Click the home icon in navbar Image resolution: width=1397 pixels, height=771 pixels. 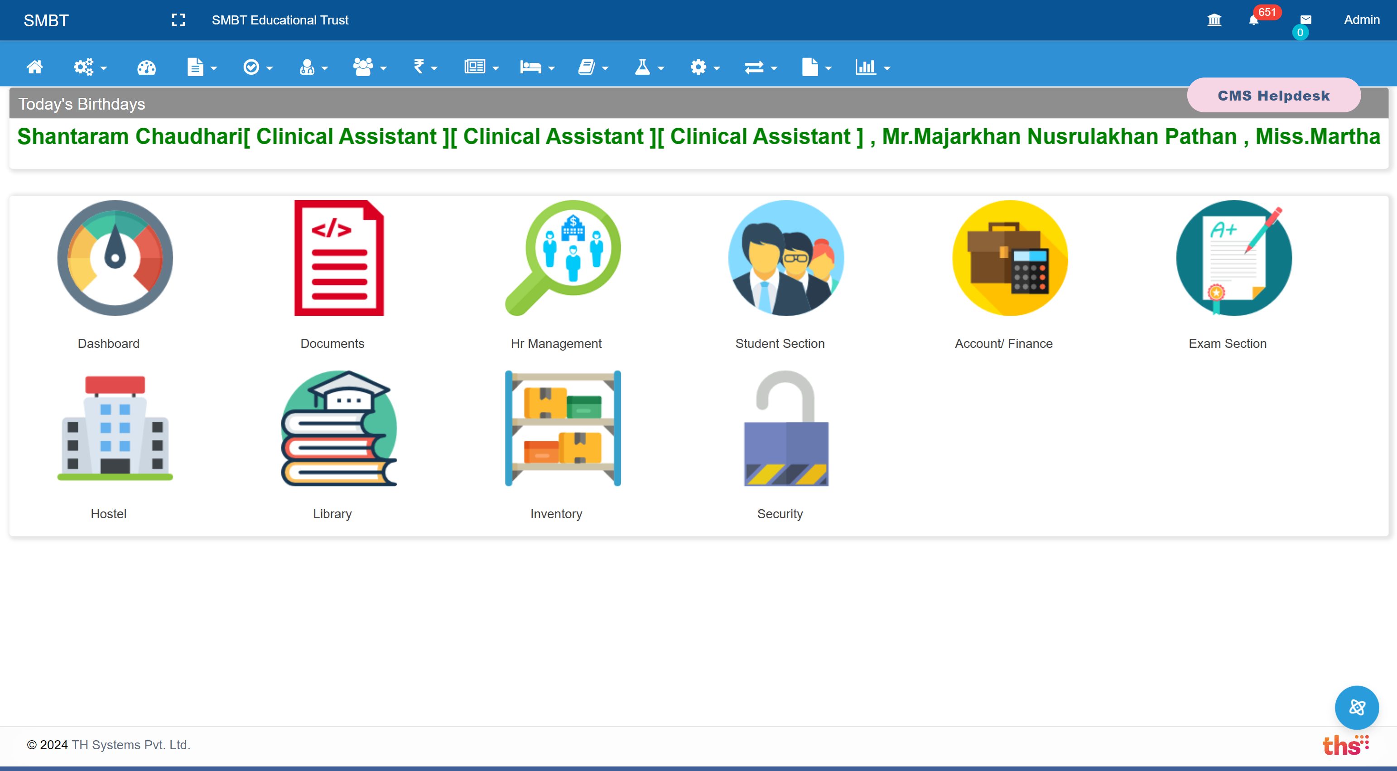(x=35, y=67)
